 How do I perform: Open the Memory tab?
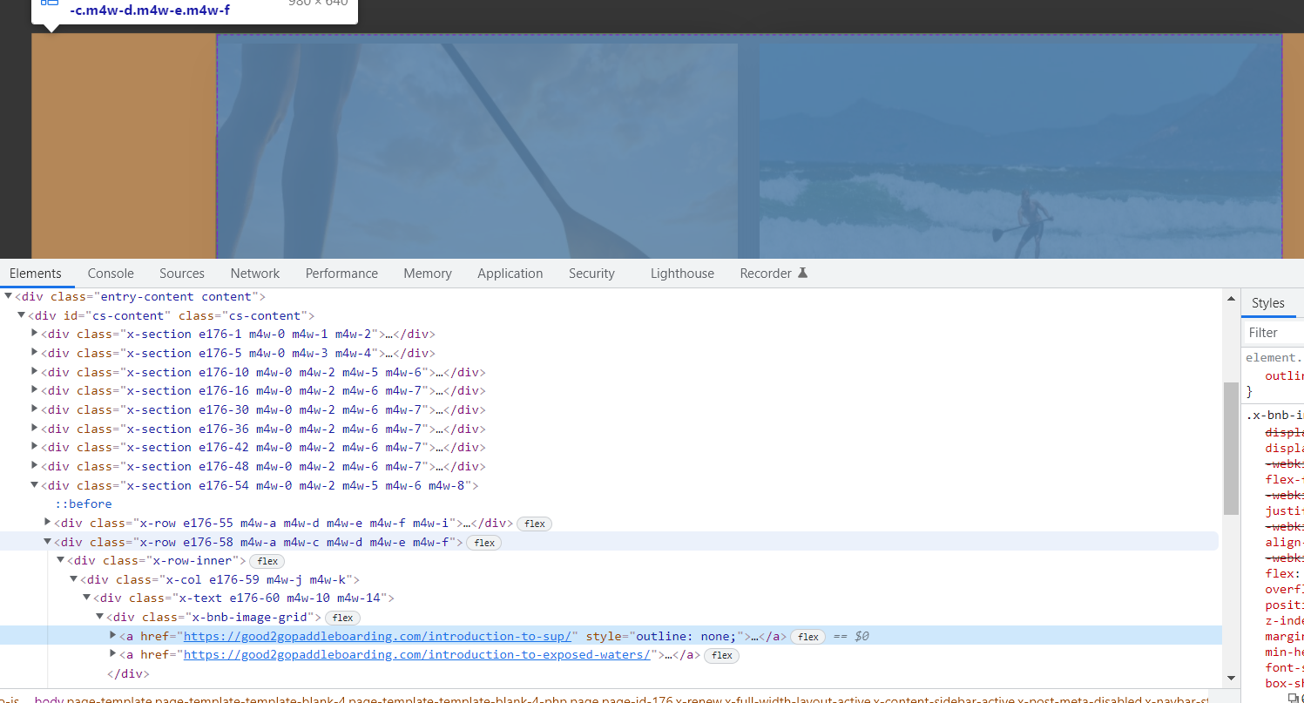[x=428, y=274]
